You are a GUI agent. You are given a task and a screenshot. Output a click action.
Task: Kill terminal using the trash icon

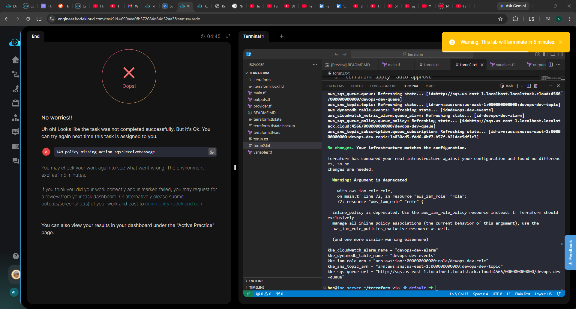535,86
